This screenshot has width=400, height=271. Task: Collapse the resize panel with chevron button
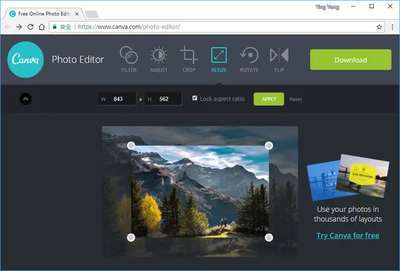pos(26,99)
